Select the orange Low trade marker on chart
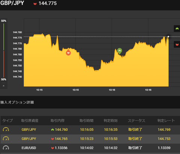Viewport: 180px width, 154px height. [68, 52]
